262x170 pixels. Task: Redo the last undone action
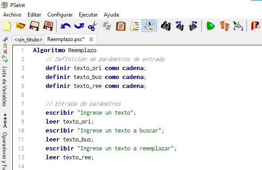pyautogui.click(x=79, y=26)
